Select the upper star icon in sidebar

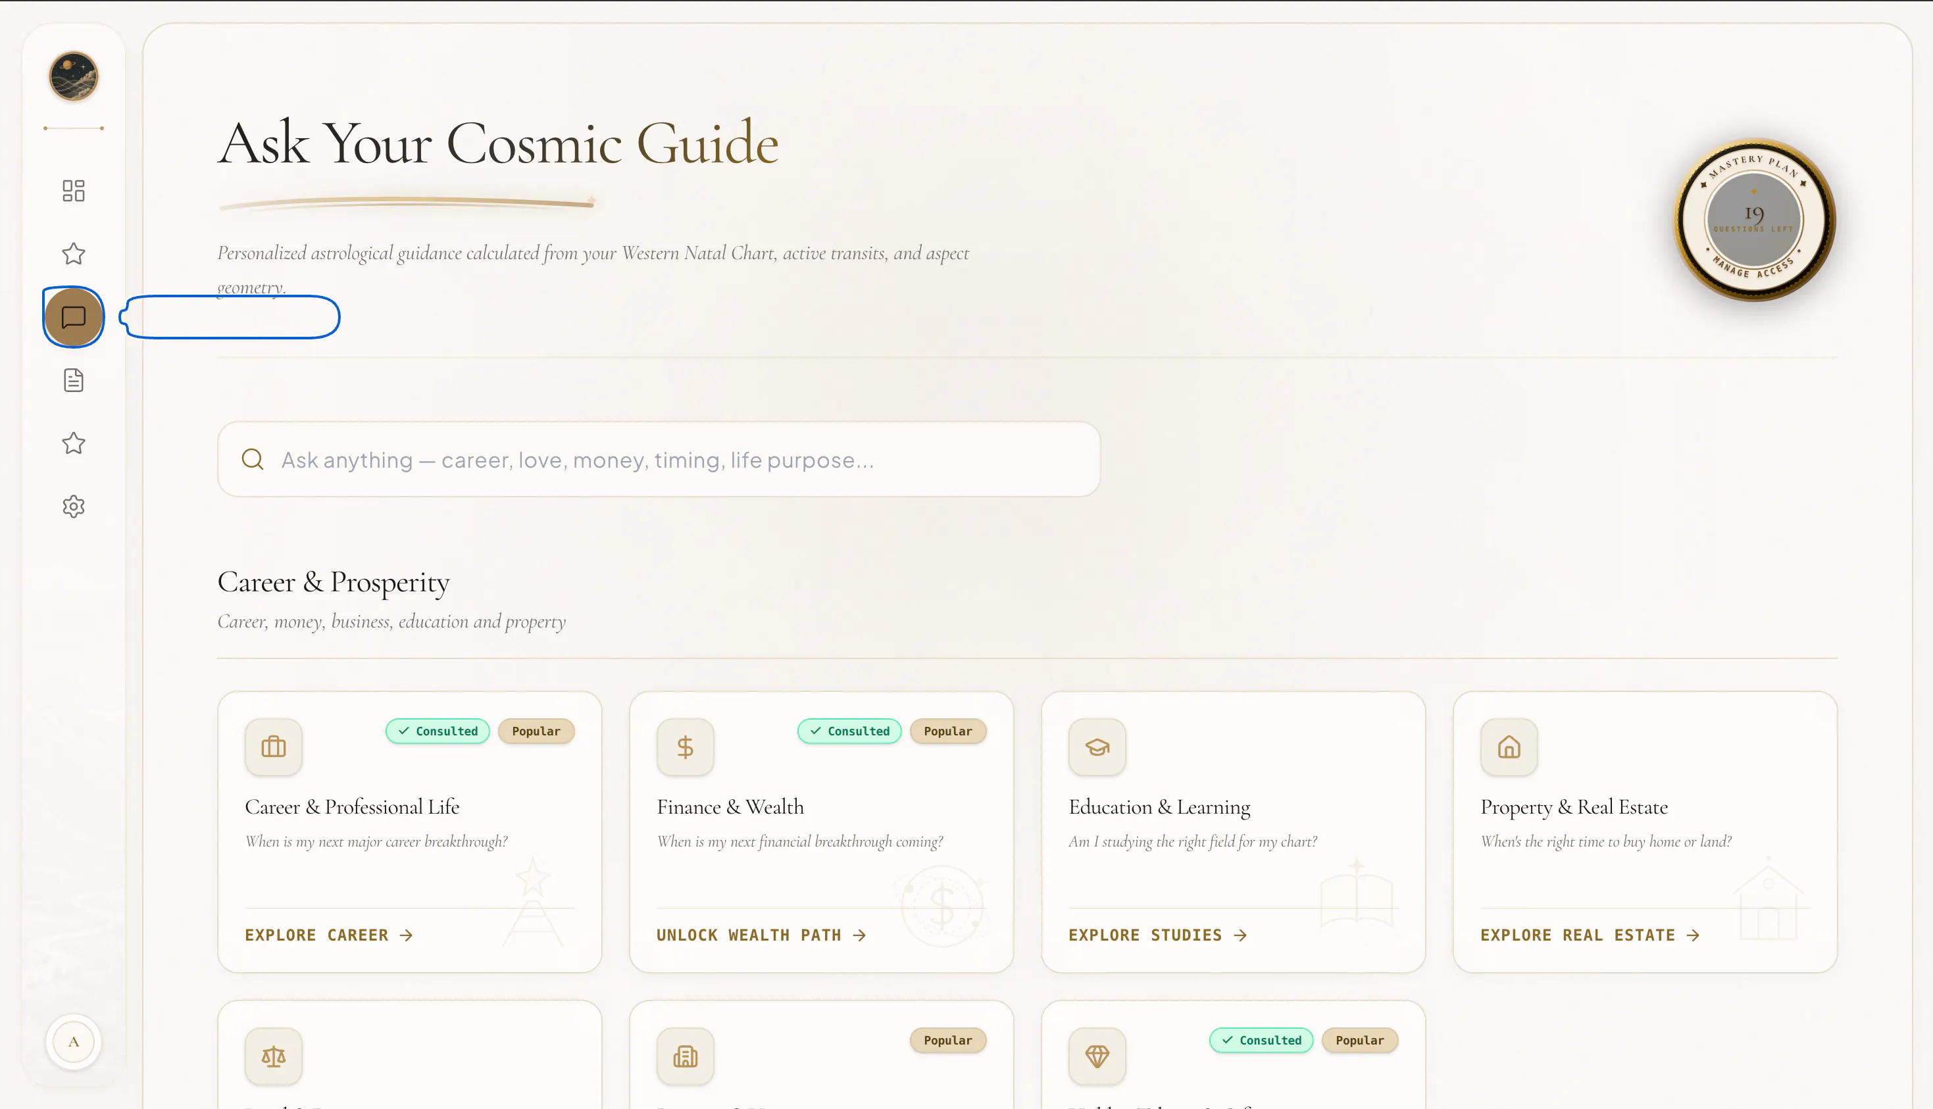pyautogui.click(x=74, y=254)
